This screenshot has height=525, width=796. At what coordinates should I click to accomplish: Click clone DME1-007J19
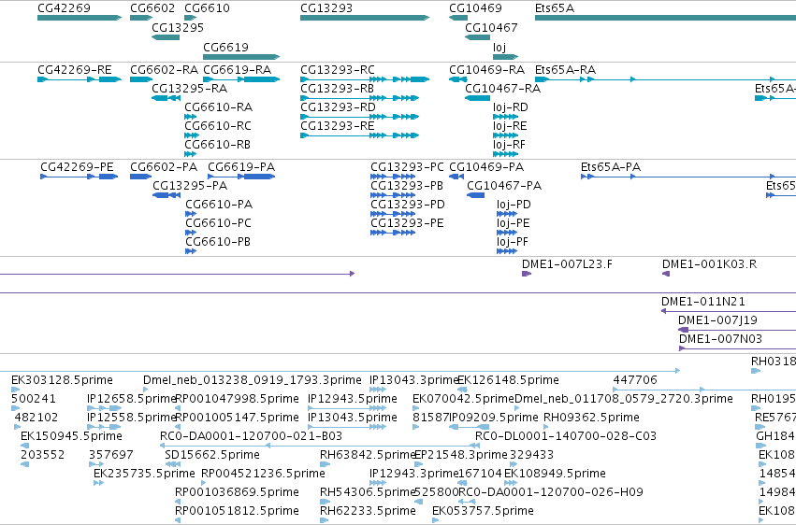pos(717,320)
